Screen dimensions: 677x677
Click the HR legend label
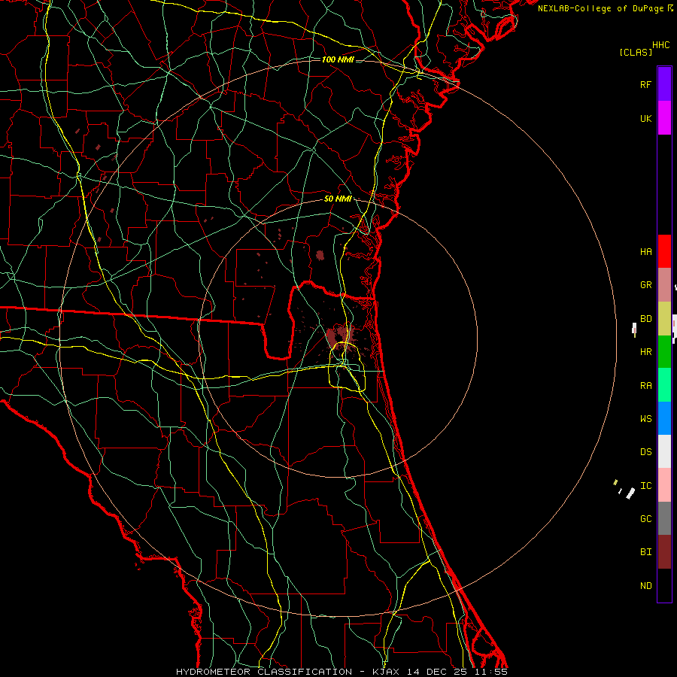(645, 352)
